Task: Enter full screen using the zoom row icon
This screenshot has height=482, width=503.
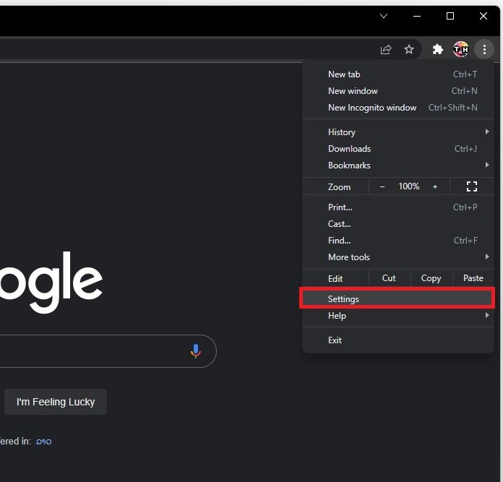Action: pos(472,186)
